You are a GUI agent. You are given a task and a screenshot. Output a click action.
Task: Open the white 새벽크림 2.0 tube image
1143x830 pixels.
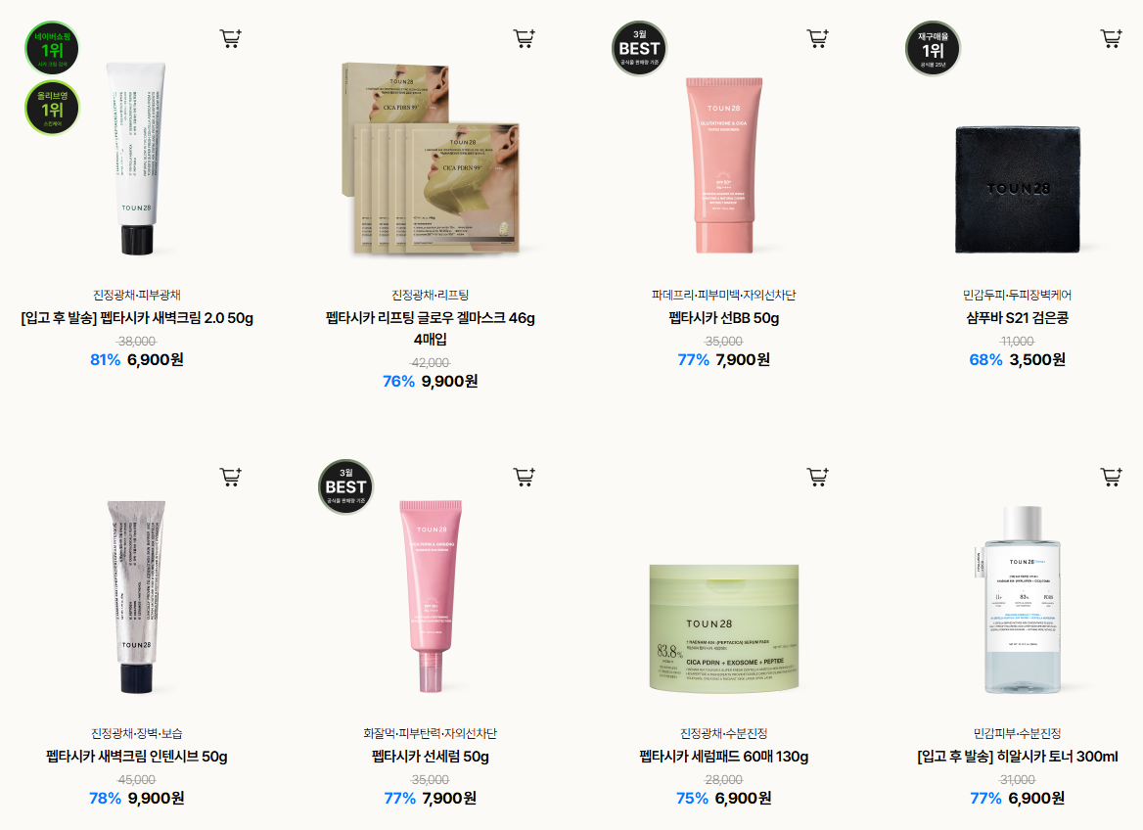137,159
